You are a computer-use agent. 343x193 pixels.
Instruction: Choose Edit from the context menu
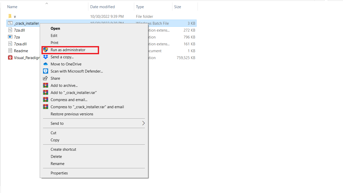(x=94, y=36)
